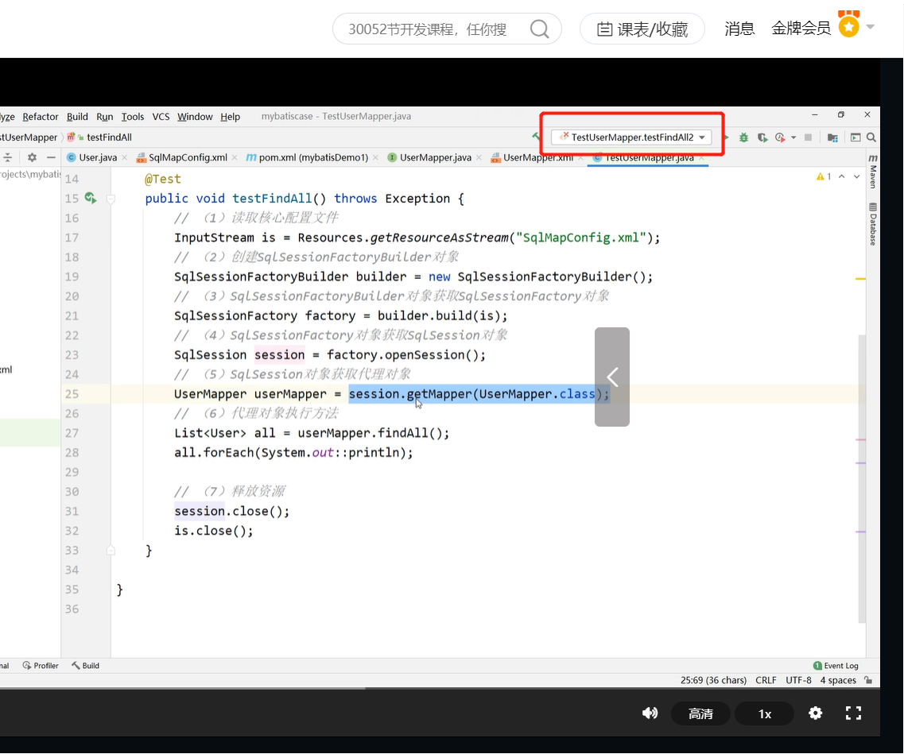
Task: Open the 消息 messages link
Action: pyautogui.click(x=739, y=29)
